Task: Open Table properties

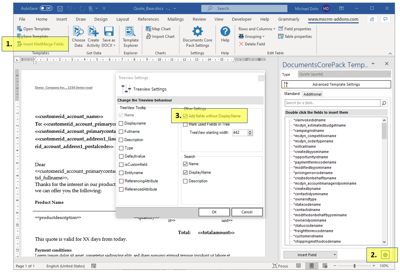Action: click(x=295, y=37)
